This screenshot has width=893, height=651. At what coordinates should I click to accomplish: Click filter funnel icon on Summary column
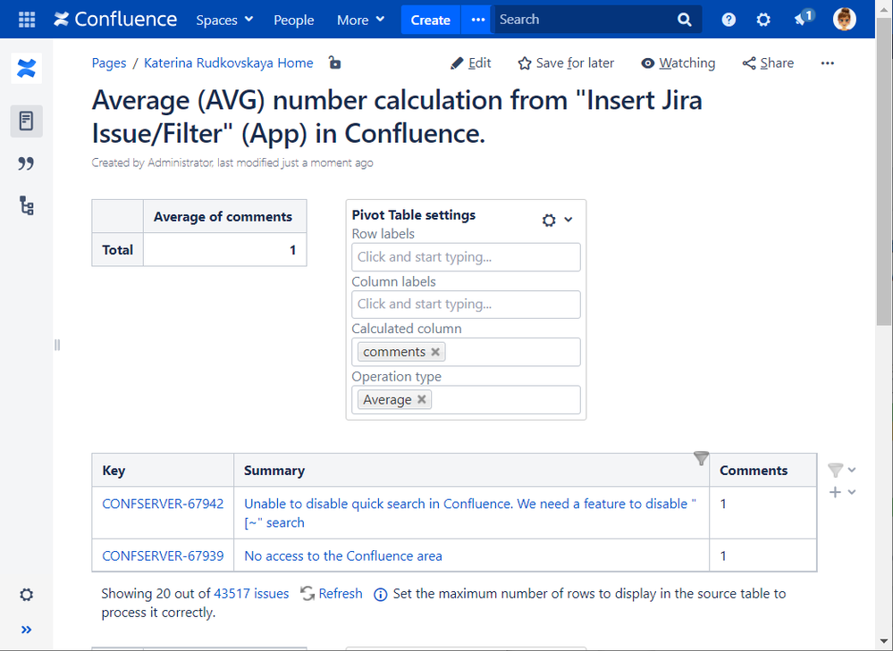coord(702,458)
